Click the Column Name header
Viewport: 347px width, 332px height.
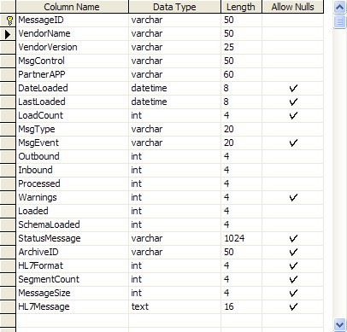pyautogui.click(x=72, y=7)
